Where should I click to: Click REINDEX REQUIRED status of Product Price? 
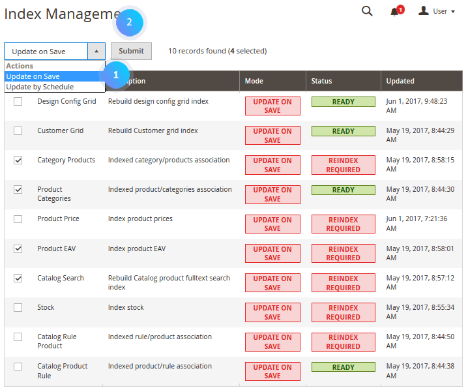[x=344, y=224]
